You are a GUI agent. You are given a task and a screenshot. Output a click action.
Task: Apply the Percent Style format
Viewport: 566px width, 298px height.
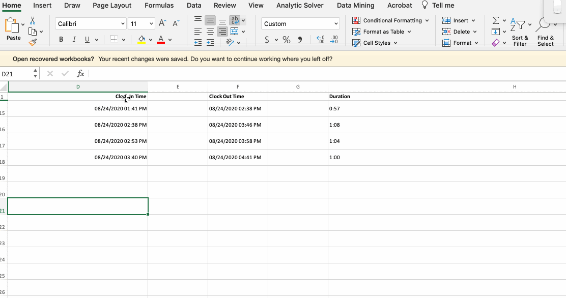pos(286,39)
